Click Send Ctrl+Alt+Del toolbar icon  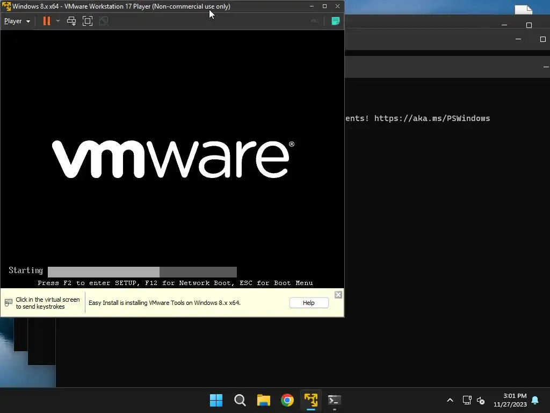(71, 21)
